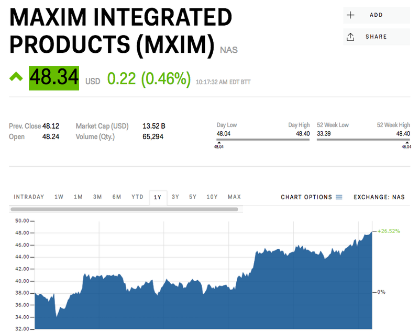419x334 pixels.
Task: Expand the Chart Options menu
Action: [312, 197]
